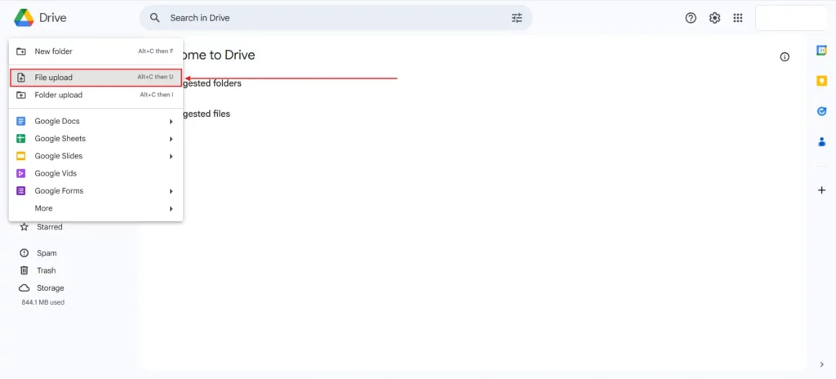Select Google Vids from the menu
Screen dimensions: 836x379
(x=56, y=173)
